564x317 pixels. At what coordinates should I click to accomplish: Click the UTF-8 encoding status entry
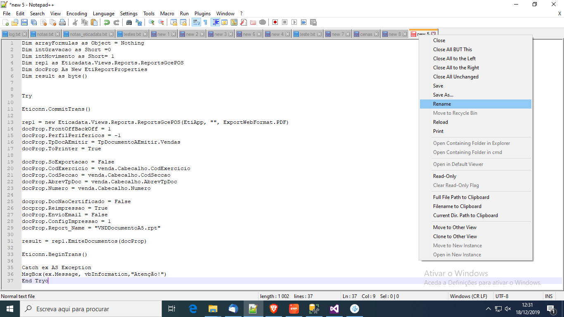click(x=502, y=296)
